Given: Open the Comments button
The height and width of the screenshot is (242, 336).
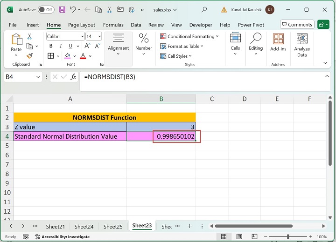Looking at the screenshot, I should click(x=297, y=25).
